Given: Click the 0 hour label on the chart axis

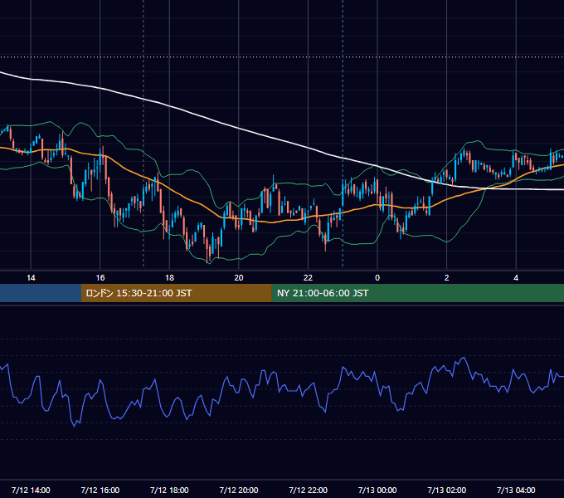Looking at the screenshot, I should click(x=377, y=278).
